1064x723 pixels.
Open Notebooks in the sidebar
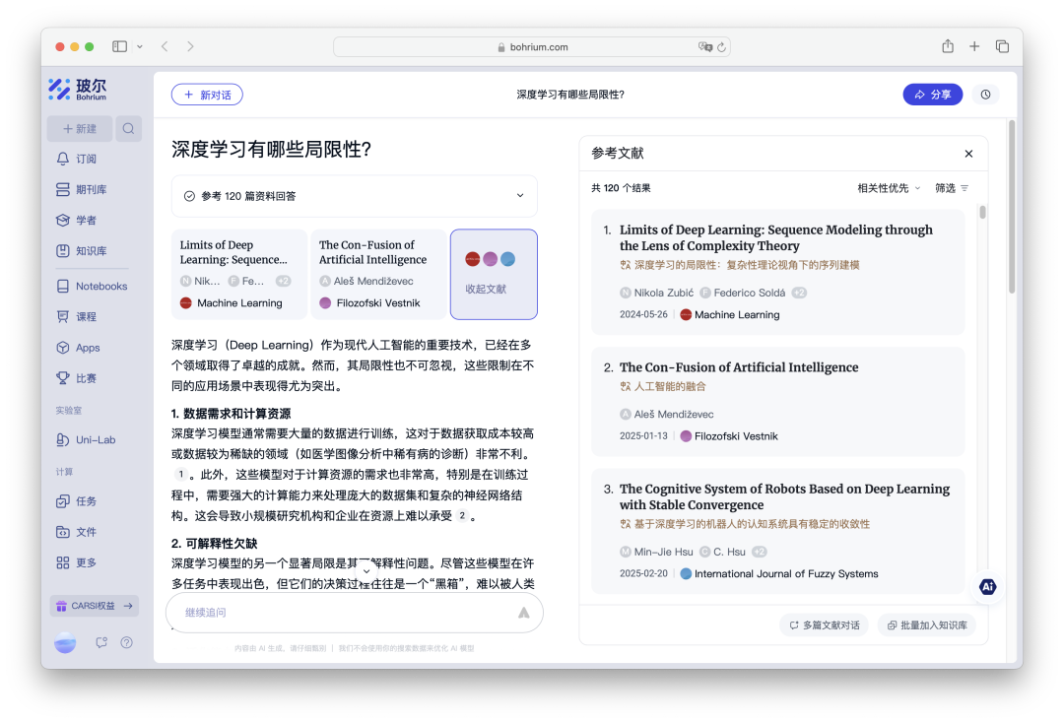click(x=92, y=287)
